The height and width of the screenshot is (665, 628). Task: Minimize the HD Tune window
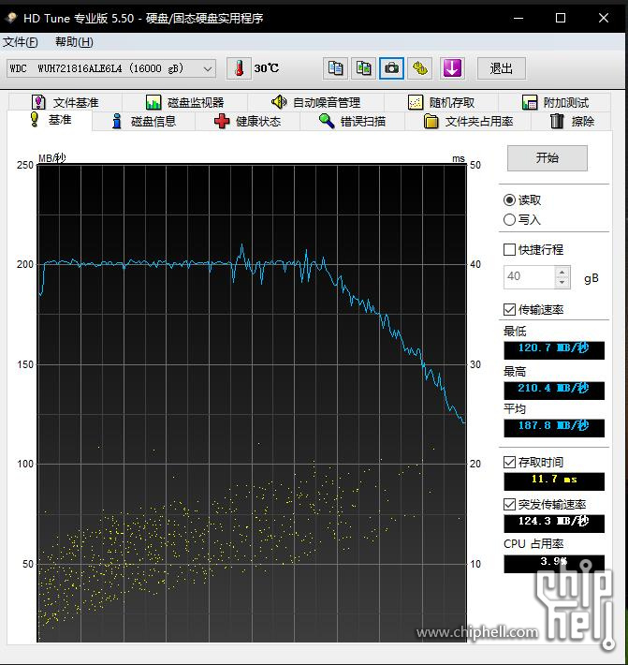point(518,18)
